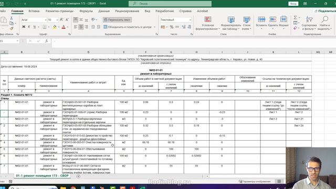Image resolution: width=336 pixels, height=189 pixels.
Task: Click Merge and Center (Объединить и поместить в центре)
Action: pos(128,27)
